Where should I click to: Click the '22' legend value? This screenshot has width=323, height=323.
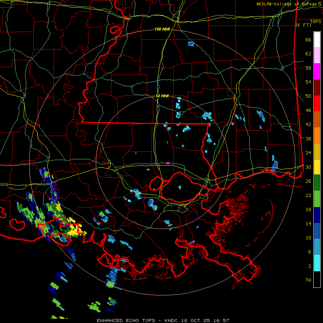pos(308,195)
